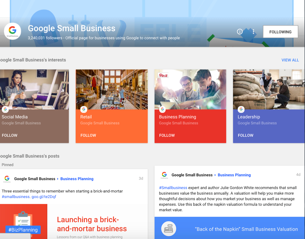Click VIEW ALL interests link
The image size is (305, 239).
pyautogui.click(x=290, y=60)
